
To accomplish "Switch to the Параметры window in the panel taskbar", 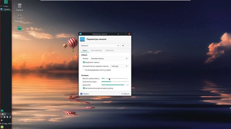I will tap(6, 9).
